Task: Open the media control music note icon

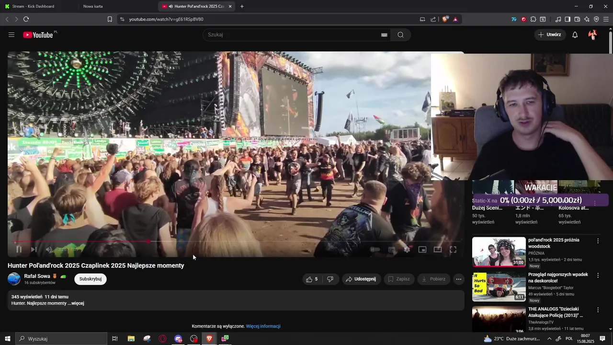Action: coord(558,19)
